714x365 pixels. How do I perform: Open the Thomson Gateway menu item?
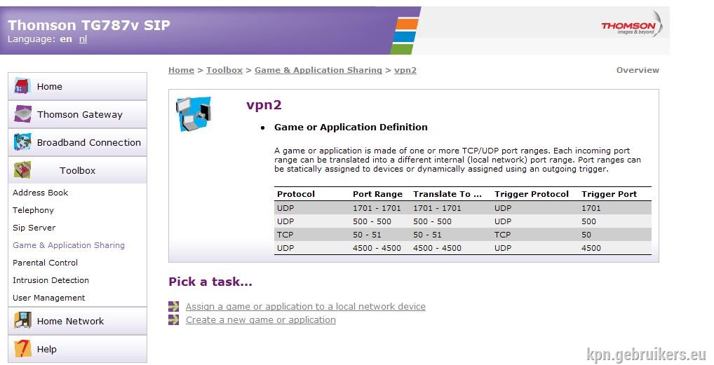(x=77, y=114)
